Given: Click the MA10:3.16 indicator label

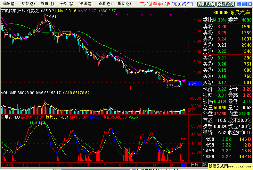Looking at the screenshot, I should (x=67, y=11).
